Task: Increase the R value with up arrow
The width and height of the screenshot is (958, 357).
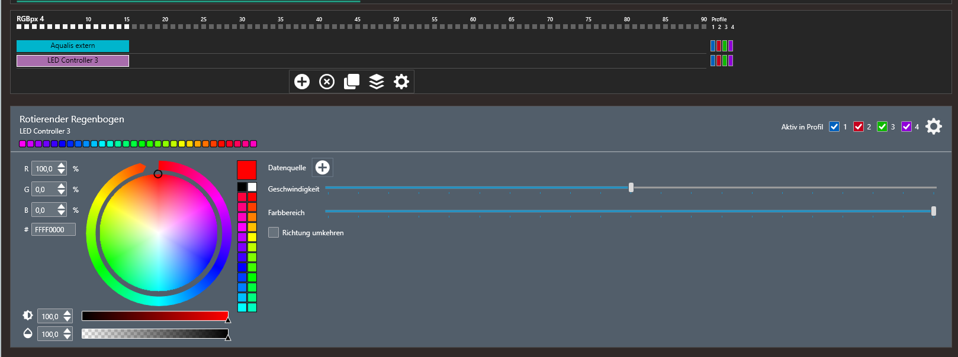Action: pos(62,165)
